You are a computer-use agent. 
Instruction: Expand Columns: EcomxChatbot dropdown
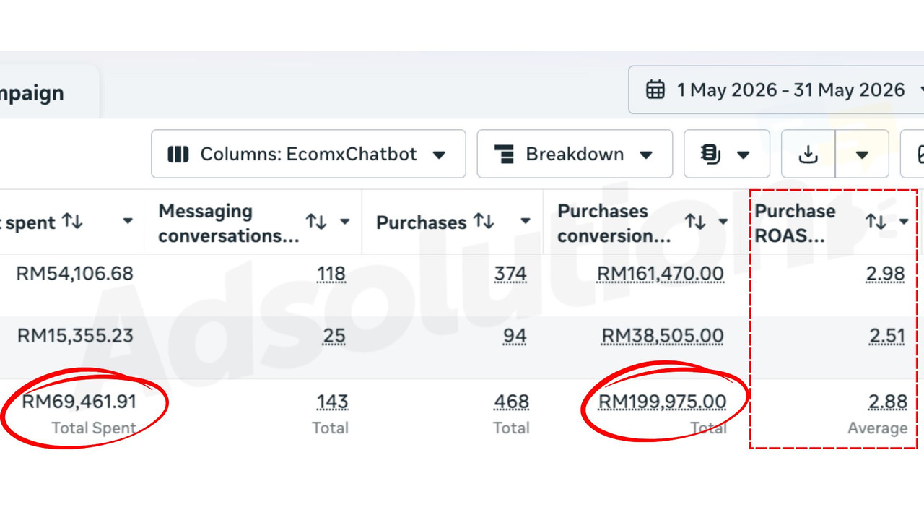click(x=438, y=155)
